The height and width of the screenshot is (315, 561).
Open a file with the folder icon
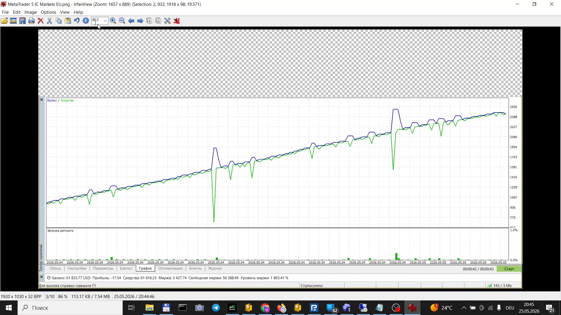(x=4, y=21)
